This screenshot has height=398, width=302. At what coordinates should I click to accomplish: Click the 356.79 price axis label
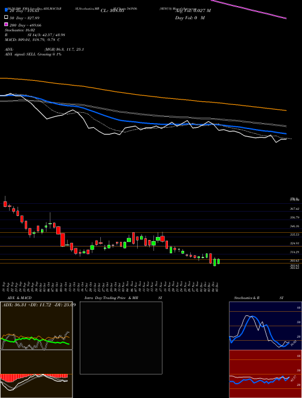294,218
